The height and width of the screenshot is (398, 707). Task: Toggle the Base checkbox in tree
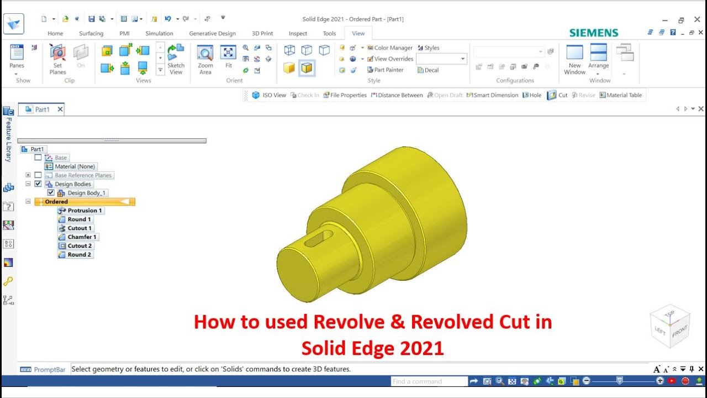38,158
